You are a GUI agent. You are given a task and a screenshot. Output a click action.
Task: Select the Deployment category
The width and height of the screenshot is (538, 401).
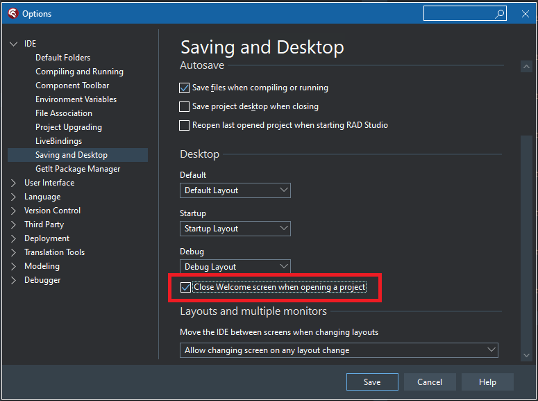tap(47, 238)
